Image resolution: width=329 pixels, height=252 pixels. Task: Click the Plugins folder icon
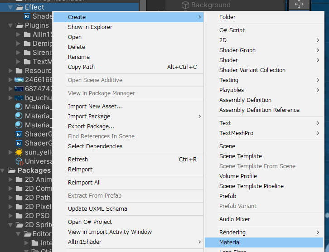pos(19,25)
